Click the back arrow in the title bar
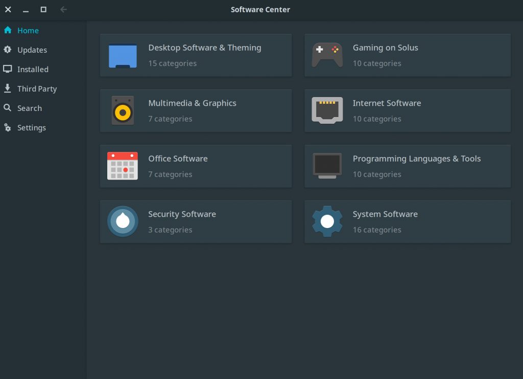523x379 pixels. pos(63,9)
